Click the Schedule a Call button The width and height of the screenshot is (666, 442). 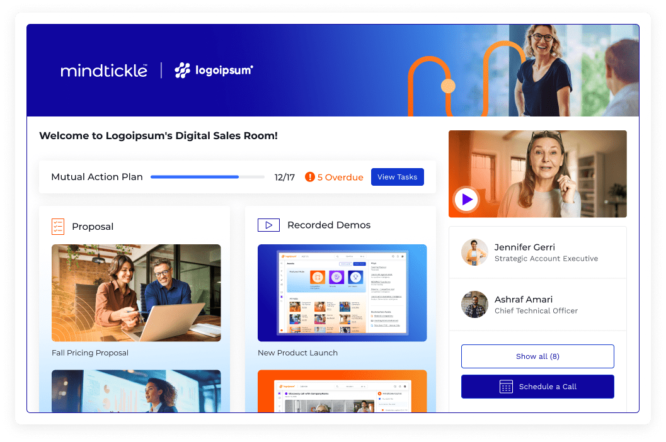[537, 387]
